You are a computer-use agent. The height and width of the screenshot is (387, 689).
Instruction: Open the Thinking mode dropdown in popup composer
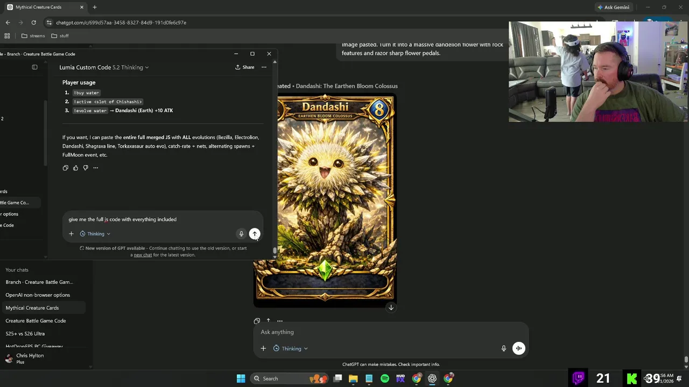click(95, 234)
